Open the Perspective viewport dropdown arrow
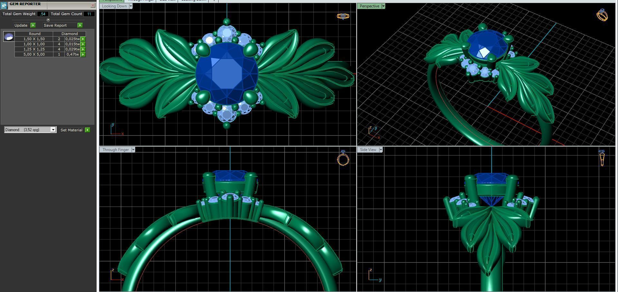Image resolution: width=618 pixels, height=292 pixels. tap(383, 6)
